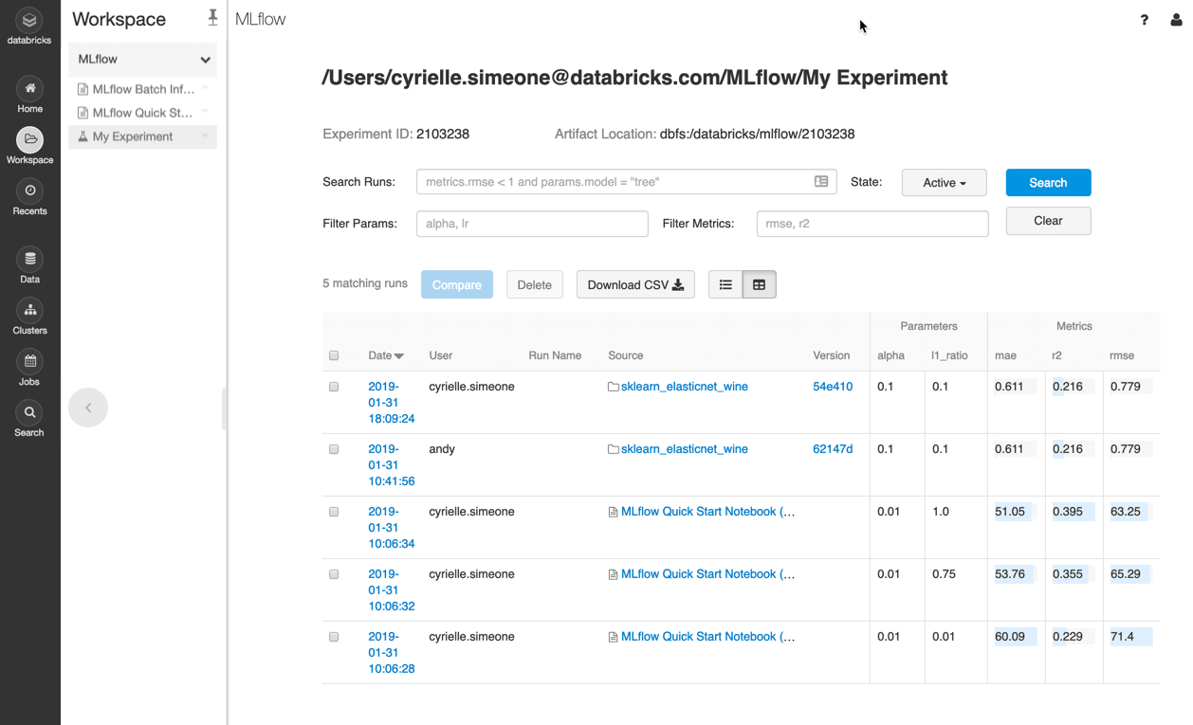The width and height of the screenshot is (1193, 725).
Task: Click the Search Runs input field
Action: pyautogui.click(x=616, y=182)
